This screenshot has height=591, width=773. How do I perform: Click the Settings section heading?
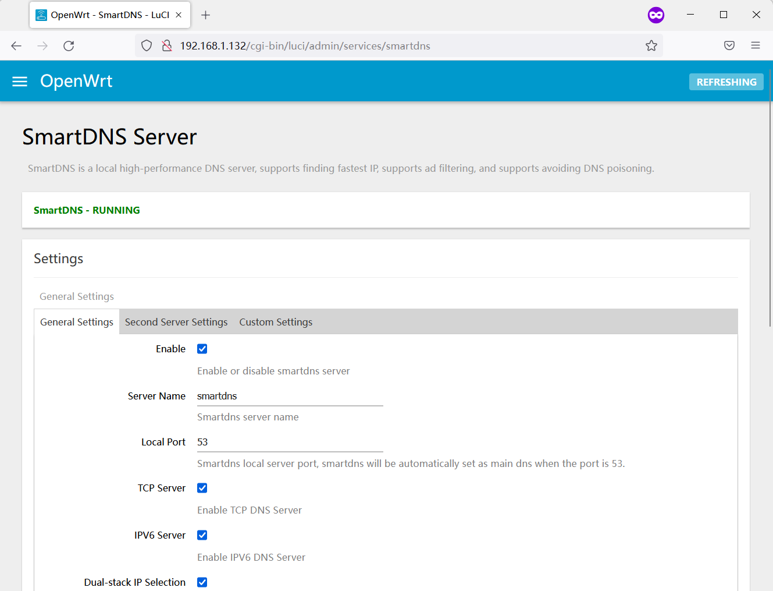coord(58,259)
